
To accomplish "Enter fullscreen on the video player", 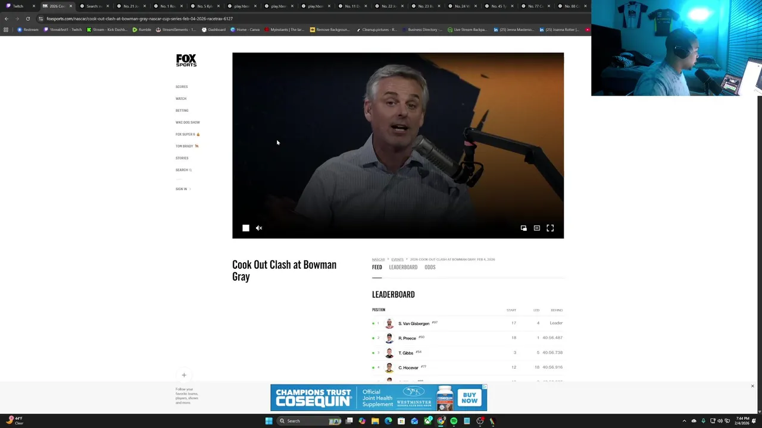I will click(550, 228).
